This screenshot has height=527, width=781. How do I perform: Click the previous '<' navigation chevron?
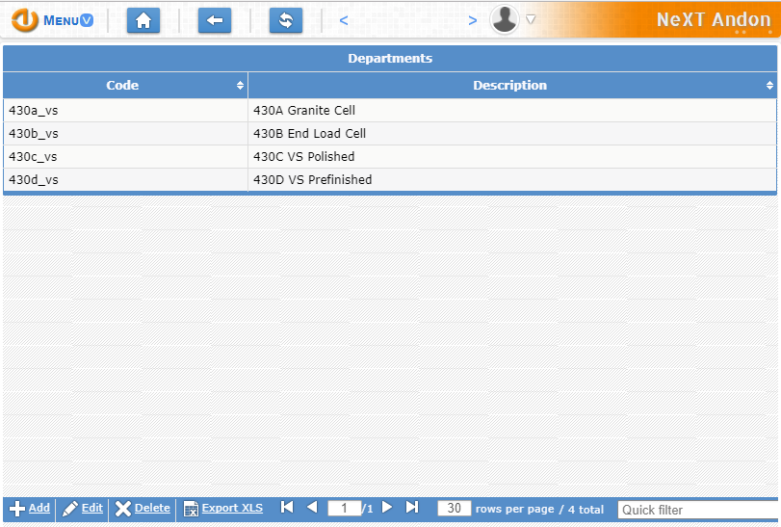click(344, 20)
